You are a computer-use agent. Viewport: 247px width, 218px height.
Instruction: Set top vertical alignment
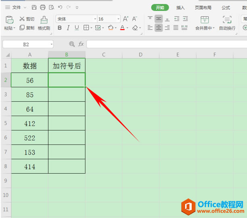(x=150, y=19)
